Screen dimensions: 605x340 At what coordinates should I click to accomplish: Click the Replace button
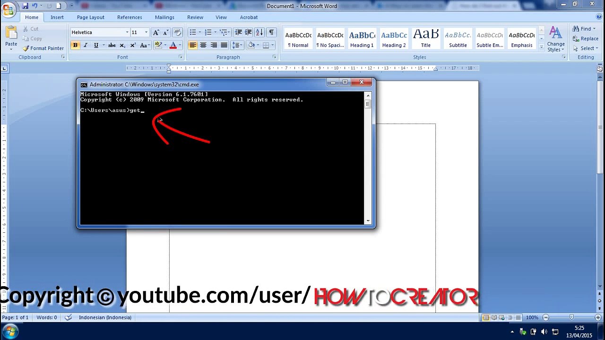pyautogui.click(x=586, y=39)
